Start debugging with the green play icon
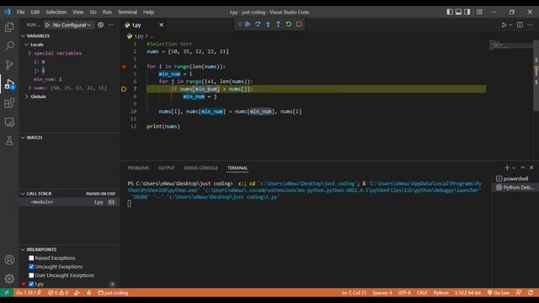 pos(48,24)
